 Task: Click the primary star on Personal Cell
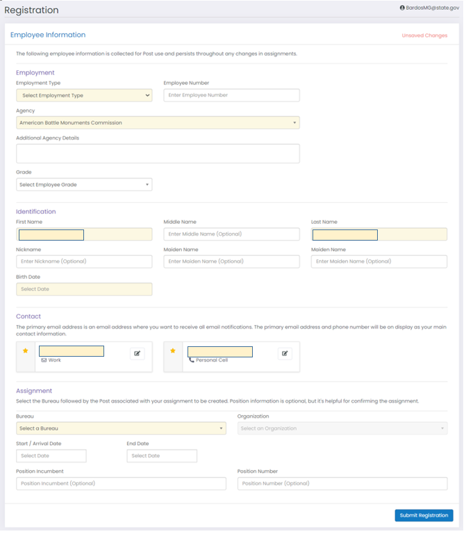tap(173, 350)
